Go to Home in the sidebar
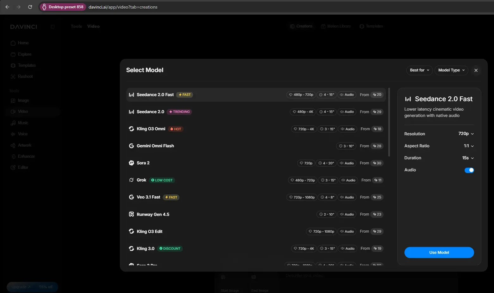 [20, 43]
